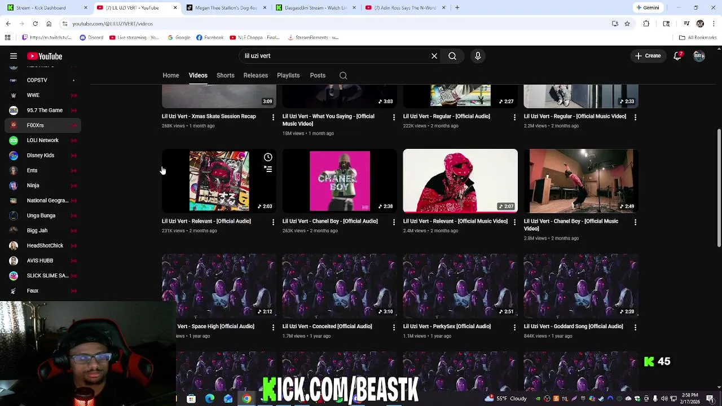Image resolution: width=722 pixels, height=406 pixels.
Task: Open the Relevant Official Audio thumbnail
Action: [x=219, y=180]
